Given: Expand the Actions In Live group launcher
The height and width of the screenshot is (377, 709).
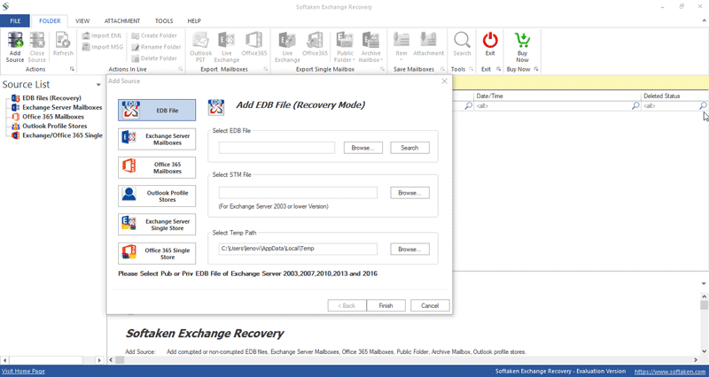Looking at the screenshot, I should (181, 69).
